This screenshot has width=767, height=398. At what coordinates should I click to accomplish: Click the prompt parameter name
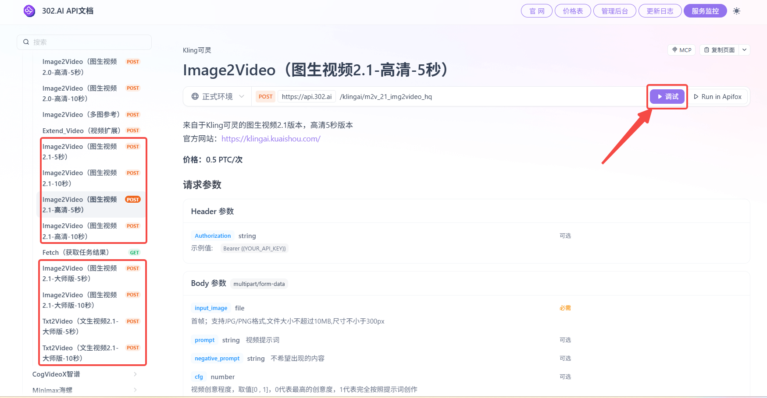(205, 340)
